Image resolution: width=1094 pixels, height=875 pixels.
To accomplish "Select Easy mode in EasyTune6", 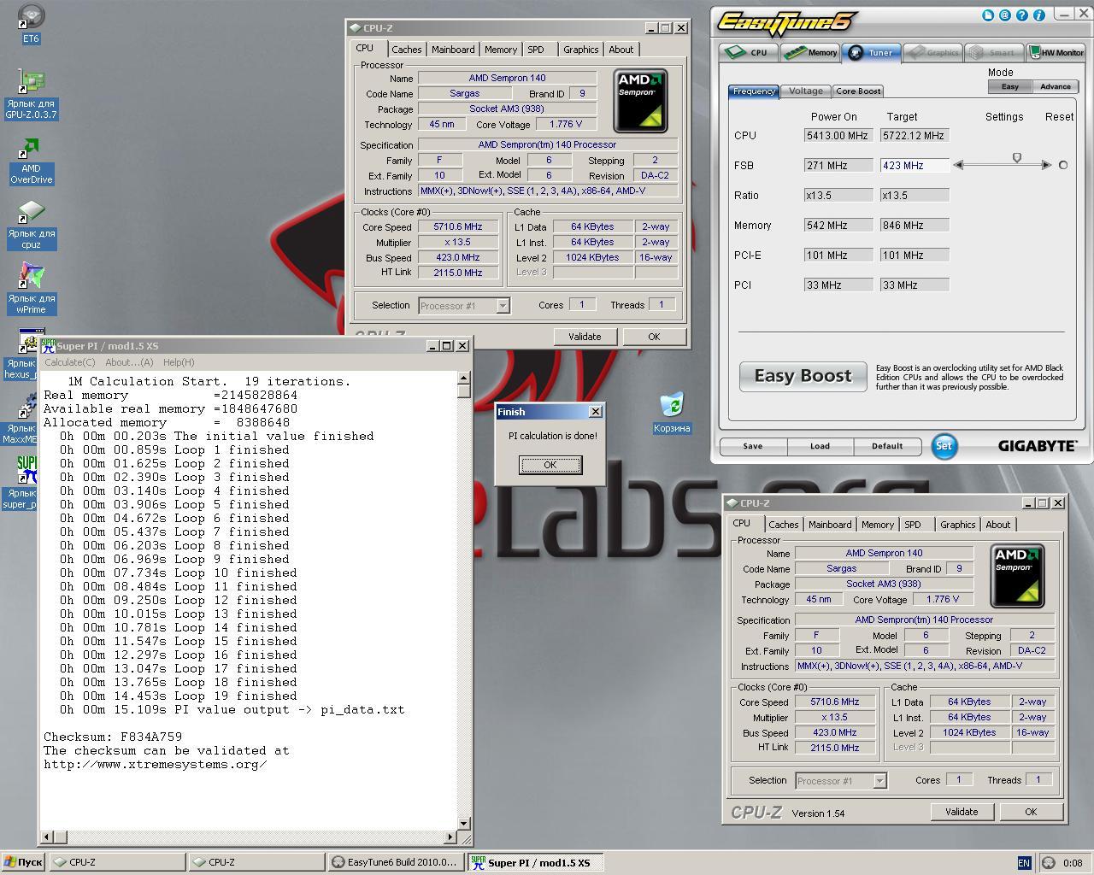I will click(1009, 86).
